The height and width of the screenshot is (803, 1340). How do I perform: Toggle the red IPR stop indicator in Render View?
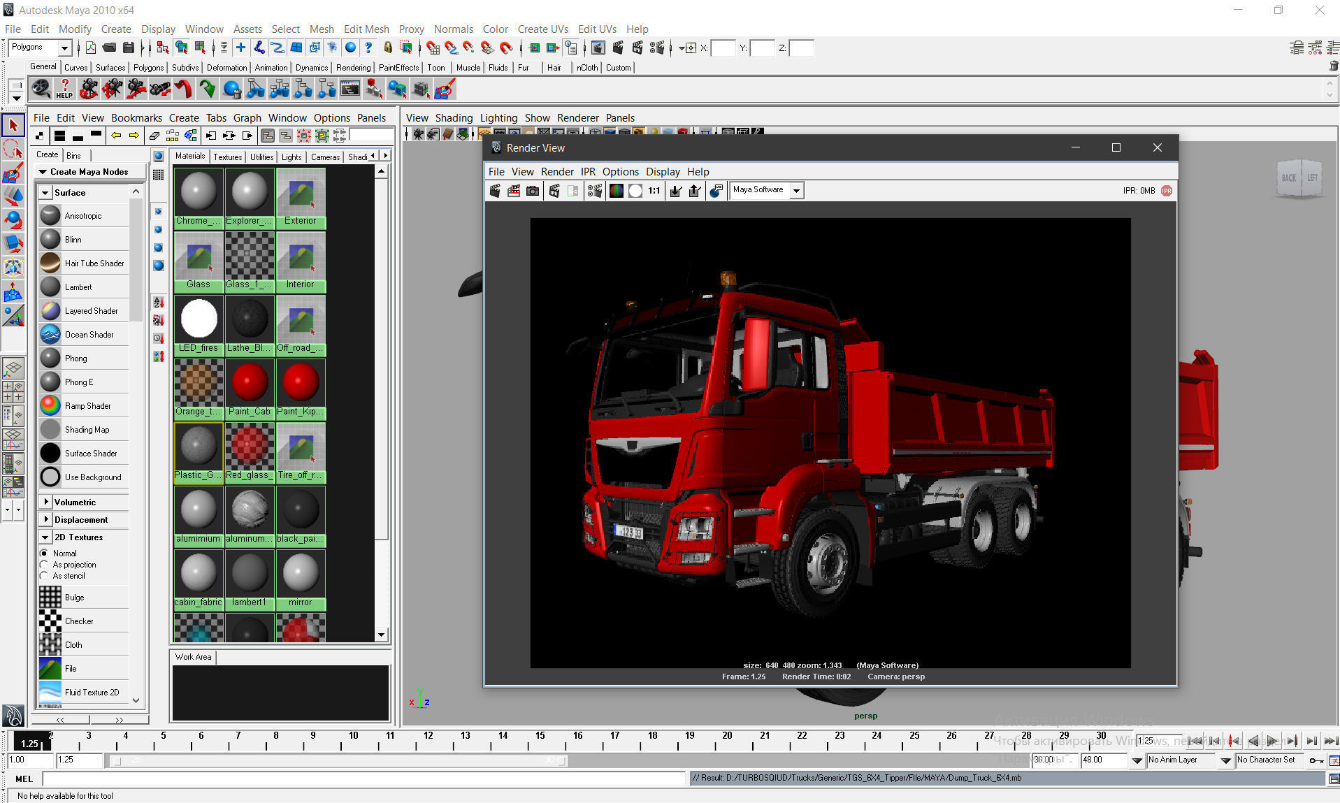tap(1167, 190)
